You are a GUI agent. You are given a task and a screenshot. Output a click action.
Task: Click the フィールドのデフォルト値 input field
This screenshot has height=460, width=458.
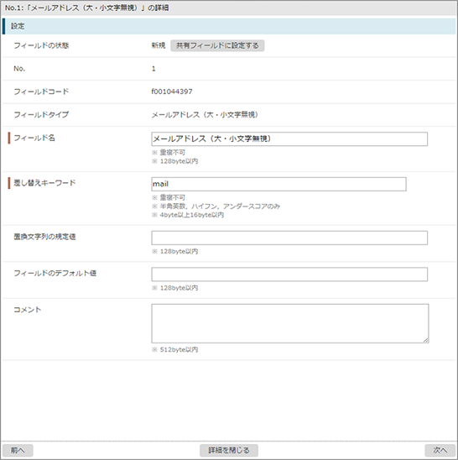[x=289, y=274]
